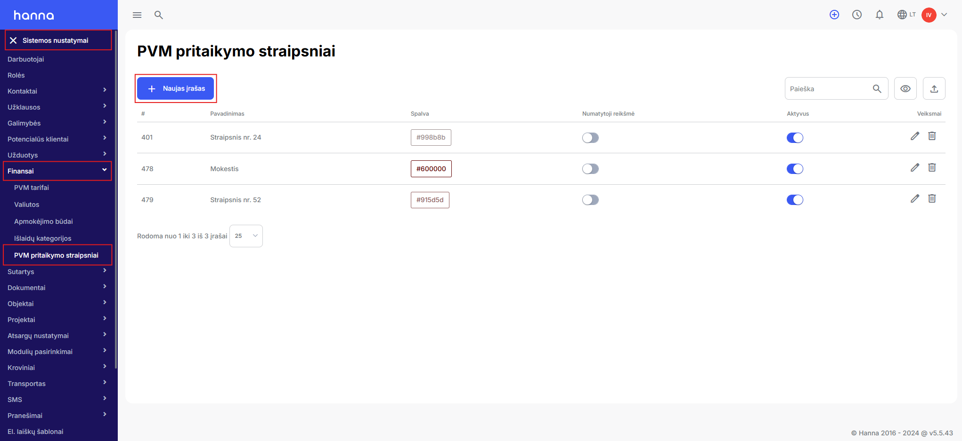Toggle default value for Straipsnis nr. 24
Viewport: 962px width, 441px height.
(x=590, y=138)
